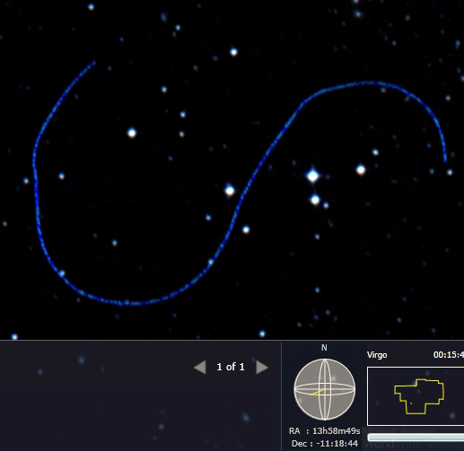Advance with the right page arrow
The width and height of the screenshot is (464, 451).
point(262,367)
